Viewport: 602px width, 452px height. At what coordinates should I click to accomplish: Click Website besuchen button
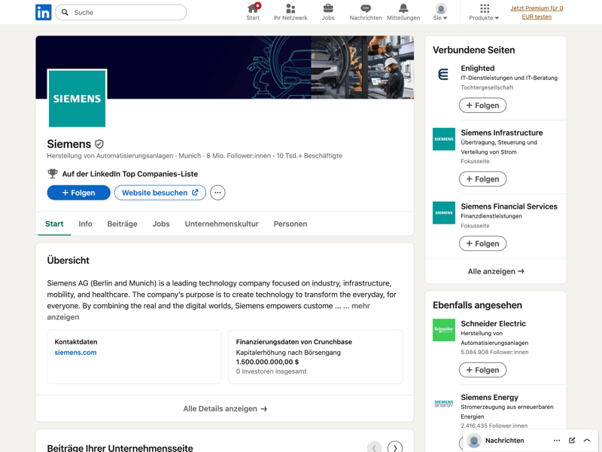click(x=160, y=193)
